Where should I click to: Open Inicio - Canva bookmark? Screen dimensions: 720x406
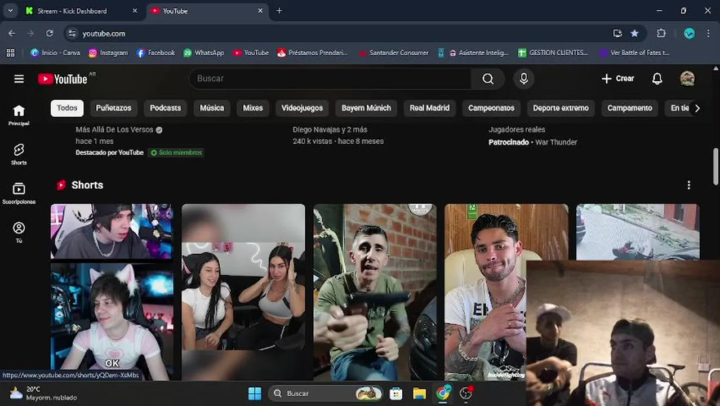[55, 52]
